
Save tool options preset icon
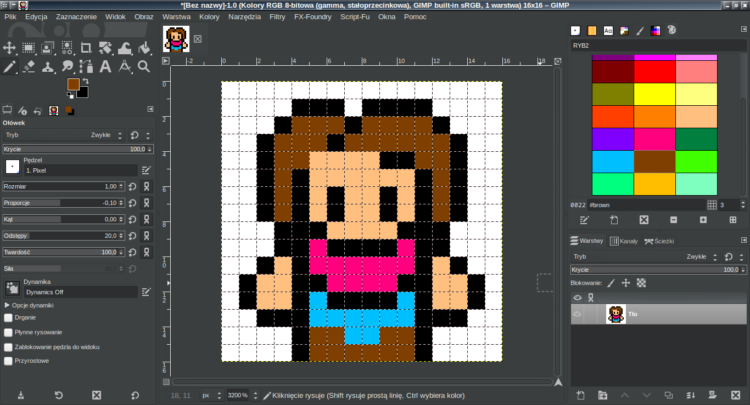21,395
